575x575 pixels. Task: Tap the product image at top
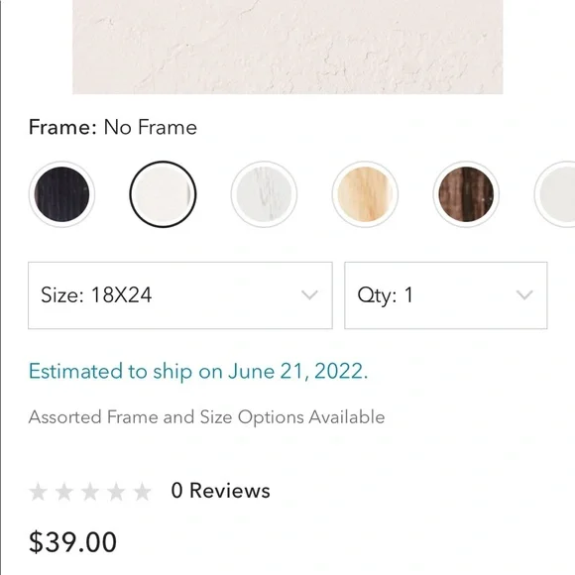pyautogui.click(x=287, y=47)
